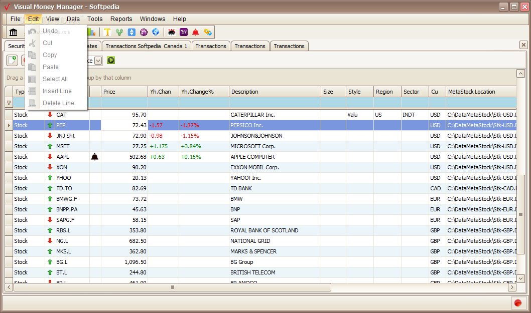Click the red down arrow in NG.L row
The height and width of the screenshot is (313, 531).
(50, 241)
